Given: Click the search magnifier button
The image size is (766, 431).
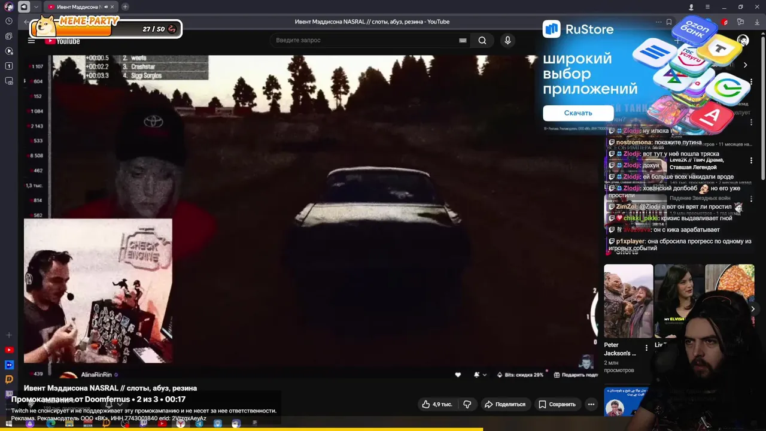Looking at the screenshot, I should point(482,41).
